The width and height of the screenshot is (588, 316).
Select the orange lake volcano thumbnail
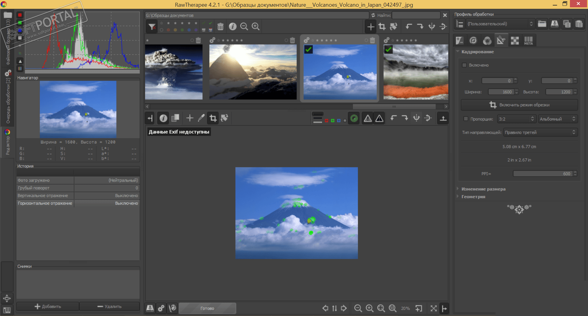tap(416, 72)
